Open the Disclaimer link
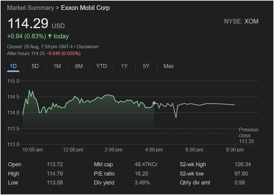The height and width of the screenshot is (195, 274). (x=88, y=47)
